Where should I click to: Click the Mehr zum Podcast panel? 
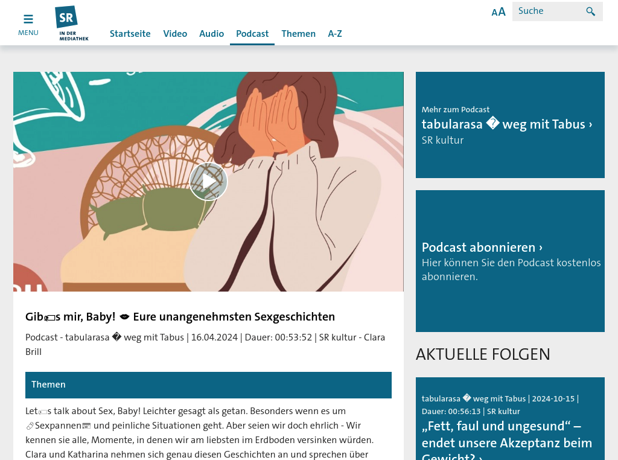[x=510, y=125]
